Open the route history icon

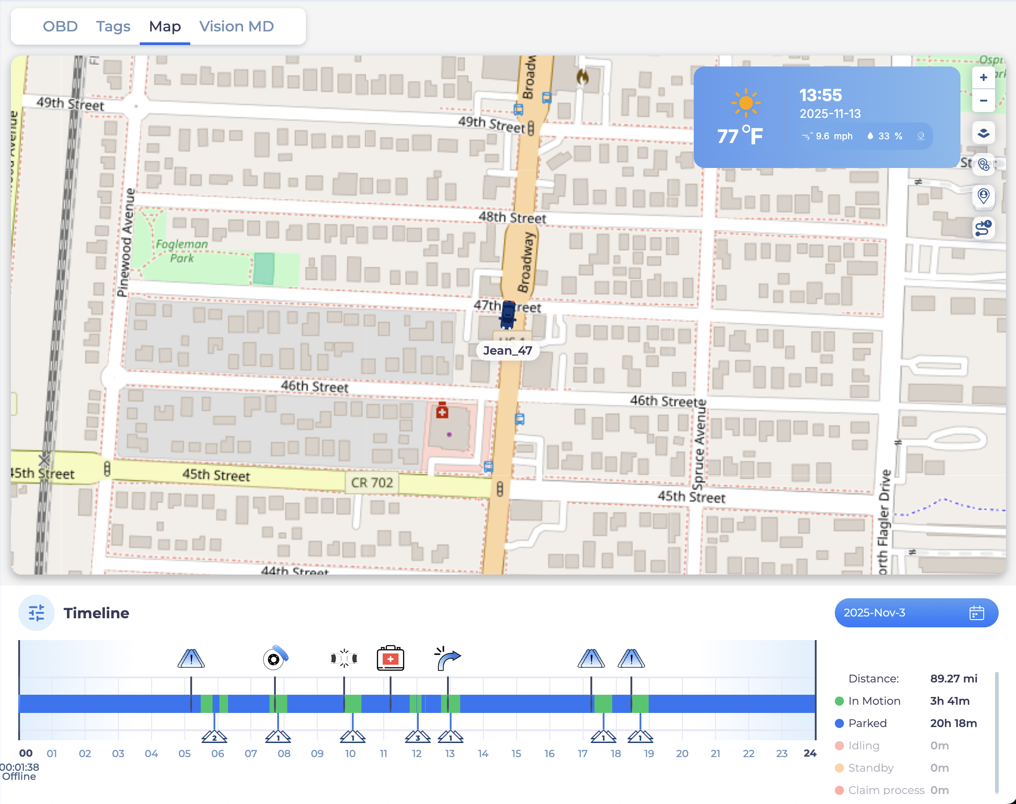983,228
